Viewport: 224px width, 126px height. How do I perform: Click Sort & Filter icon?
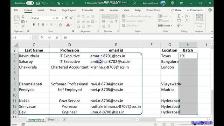(x=187, y=16)
